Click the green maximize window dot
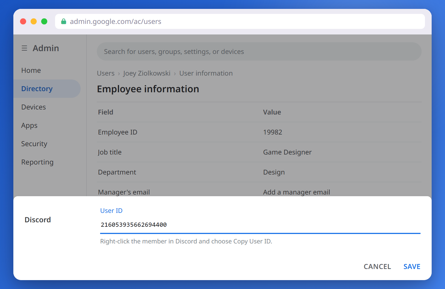 tap(44, 21)
